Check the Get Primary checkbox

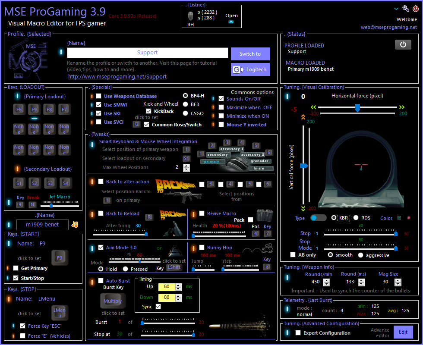tap(16, 268)
